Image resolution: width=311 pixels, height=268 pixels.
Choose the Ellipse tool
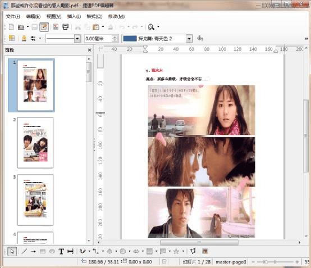point(52,251)
